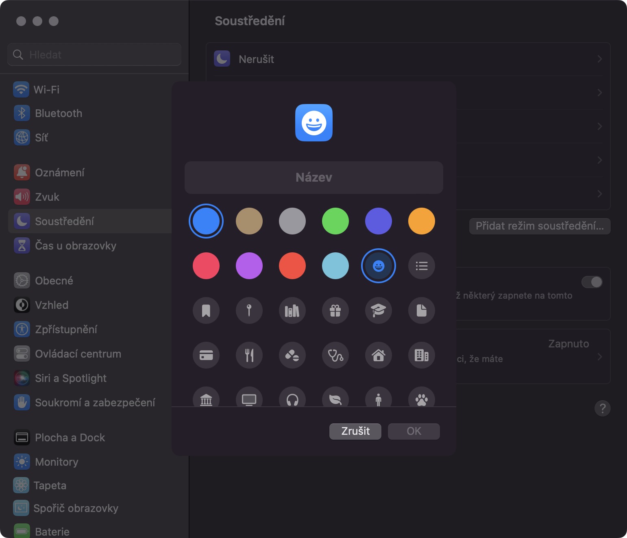Select the blue color swatch
The image size is (627, 538).
206,221
